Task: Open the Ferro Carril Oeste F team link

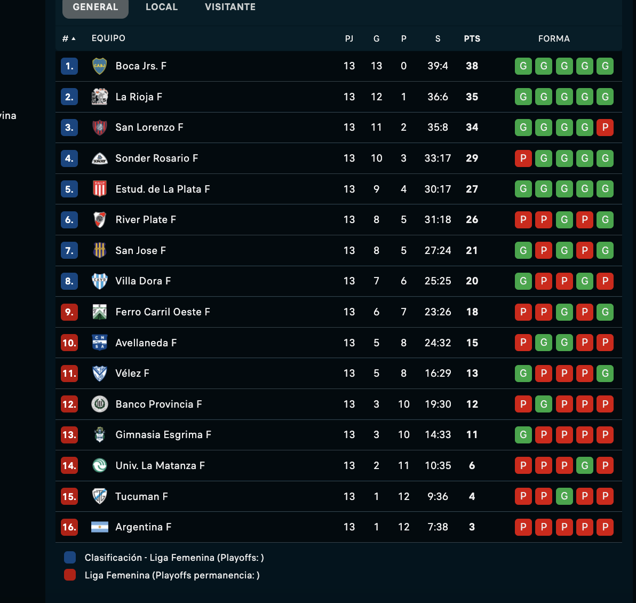Action: [163, 312]
